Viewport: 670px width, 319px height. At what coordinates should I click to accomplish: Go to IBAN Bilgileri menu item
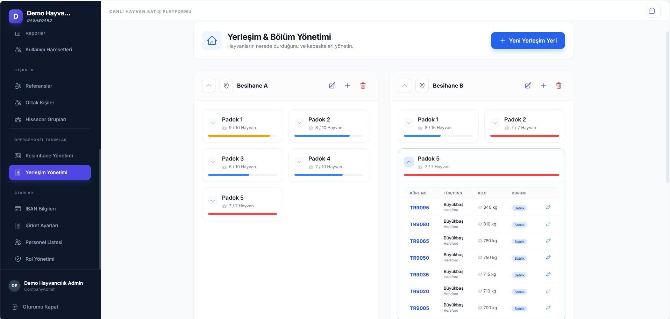click(41, 209)
